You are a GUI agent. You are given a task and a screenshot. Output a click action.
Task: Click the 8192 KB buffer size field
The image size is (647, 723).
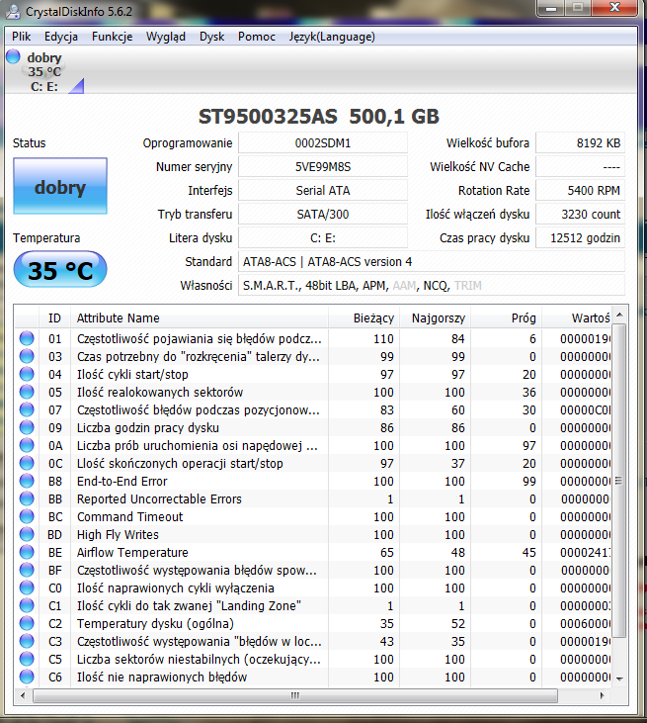point(580,143)
